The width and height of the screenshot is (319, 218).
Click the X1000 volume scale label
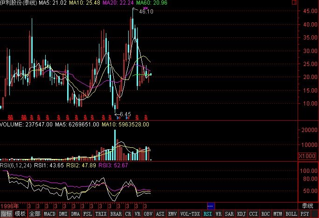pyautogui.click(x=307, y=156)
